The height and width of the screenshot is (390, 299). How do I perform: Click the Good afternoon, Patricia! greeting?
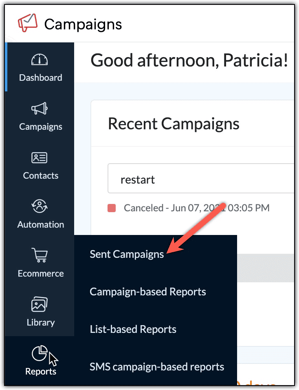[x=189, y=60]
